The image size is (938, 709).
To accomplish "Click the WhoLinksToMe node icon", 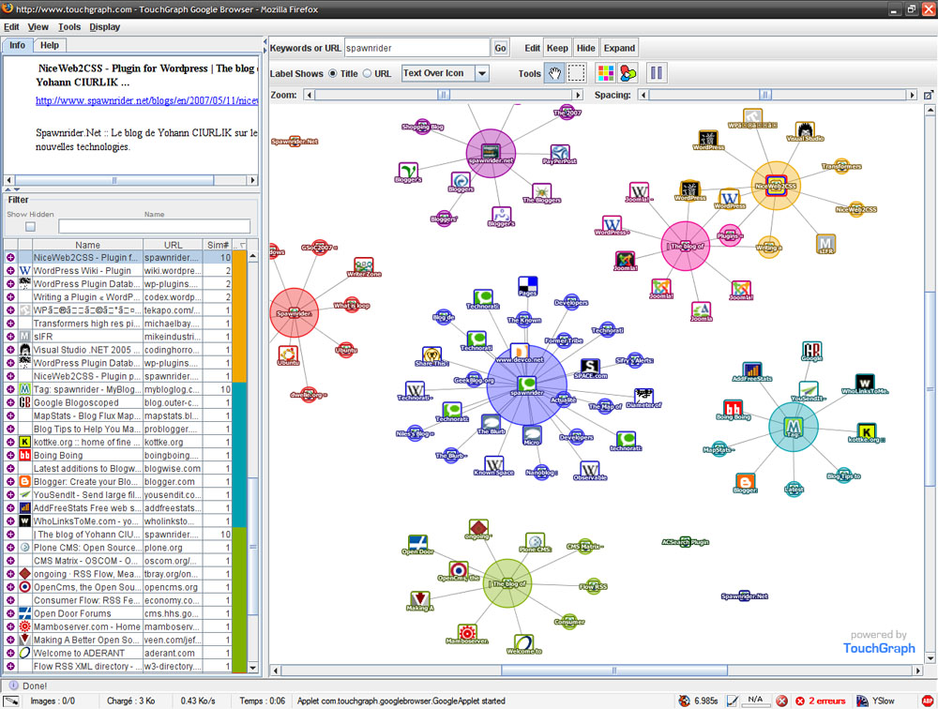I will point(865,383).
